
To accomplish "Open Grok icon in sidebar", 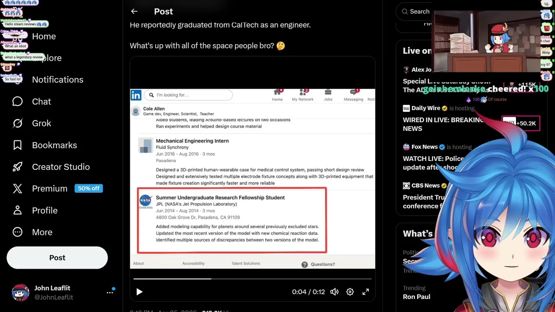I will point(17,123).
